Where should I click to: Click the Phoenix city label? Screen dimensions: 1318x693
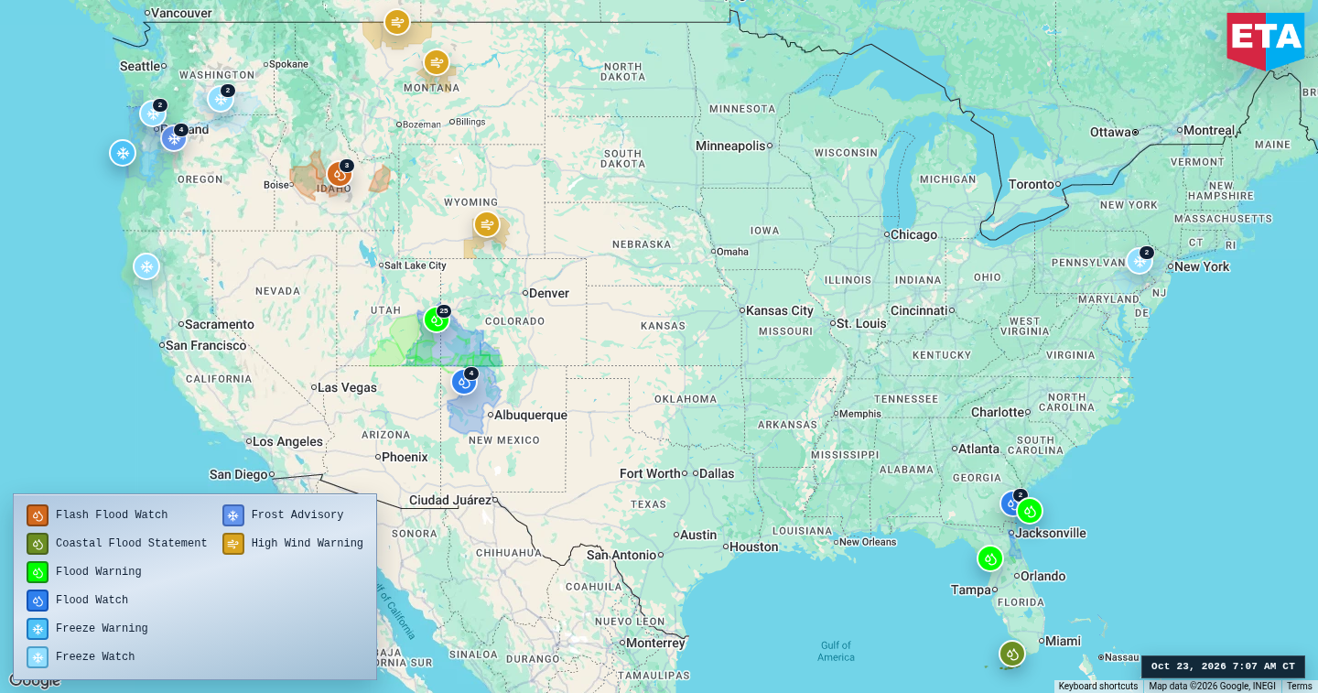(405, 458)
